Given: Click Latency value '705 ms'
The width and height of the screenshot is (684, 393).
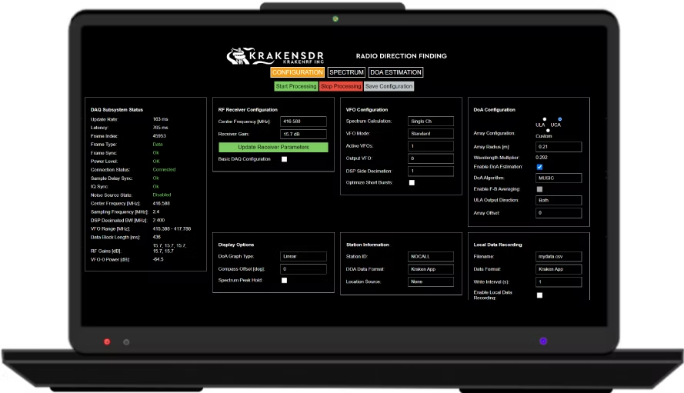Looking at the screenshot, I should [x=160, y=128].
